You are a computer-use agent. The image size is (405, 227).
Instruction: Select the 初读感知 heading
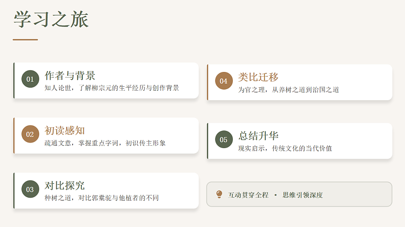(65, 130)
